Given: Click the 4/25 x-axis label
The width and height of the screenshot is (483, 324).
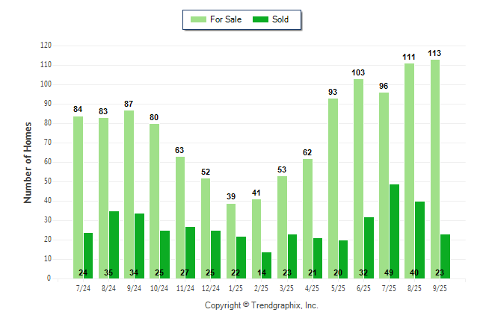Looking at the screenshot, I should click(x=313, y=288).
